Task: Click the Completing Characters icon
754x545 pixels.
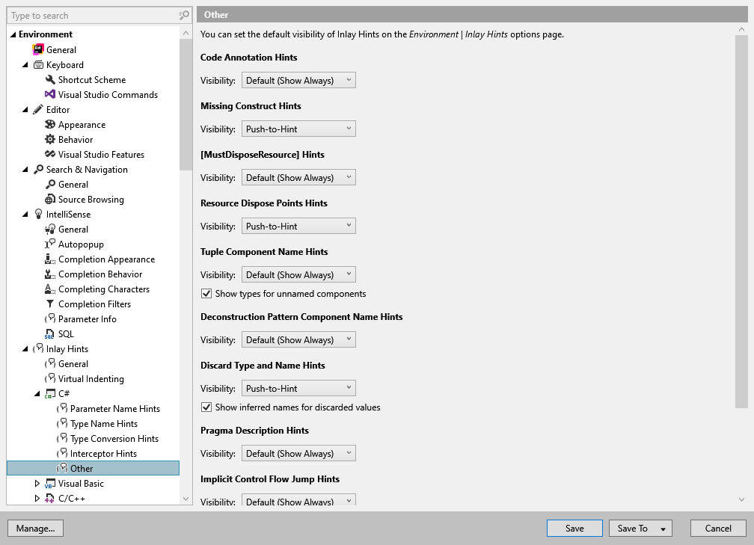Action: [50, 289]
